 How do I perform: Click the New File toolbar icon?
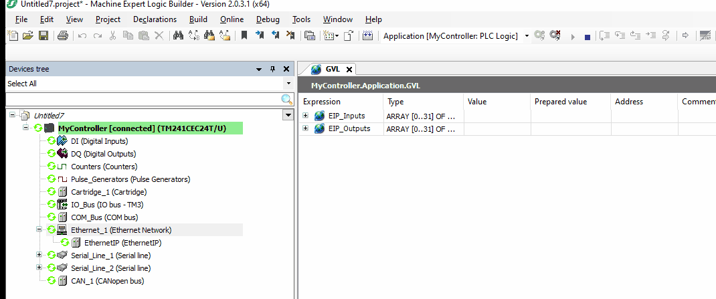pyautogui.click(x=13, y=35)
